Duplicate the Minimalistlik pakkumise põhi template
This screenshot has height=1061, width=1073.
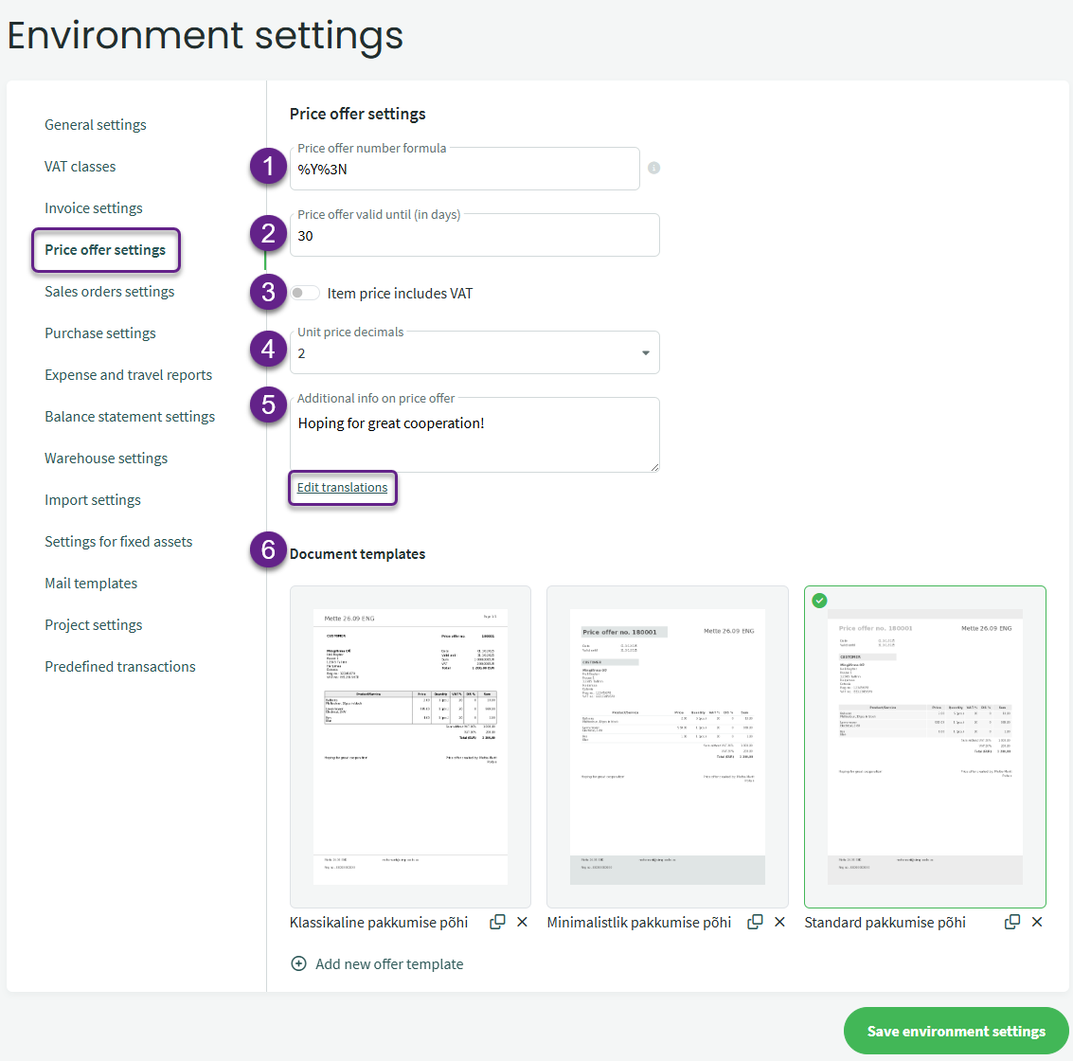[755, 922]
